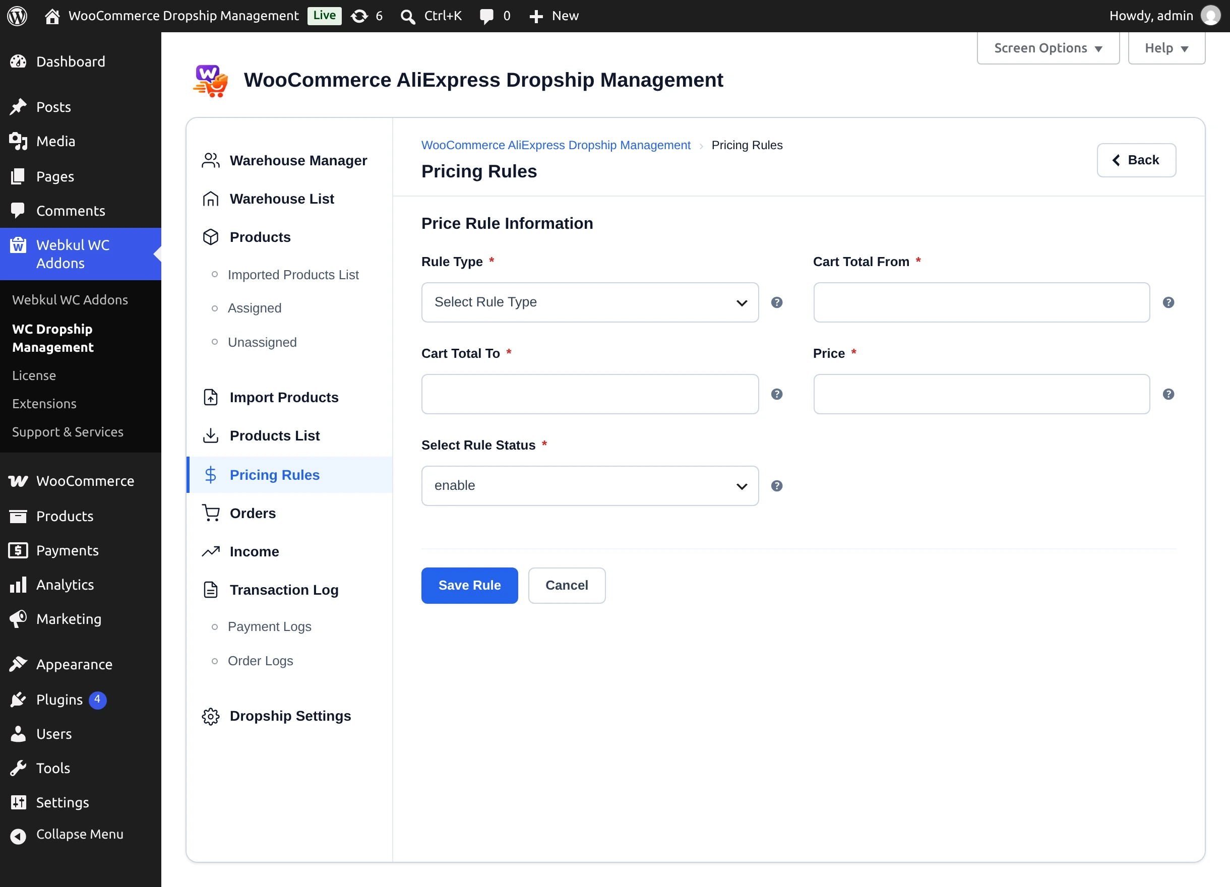Click the Cart Total From input field
The width and height of the screenshot is (1230, 887).
[x=981, y=302]
